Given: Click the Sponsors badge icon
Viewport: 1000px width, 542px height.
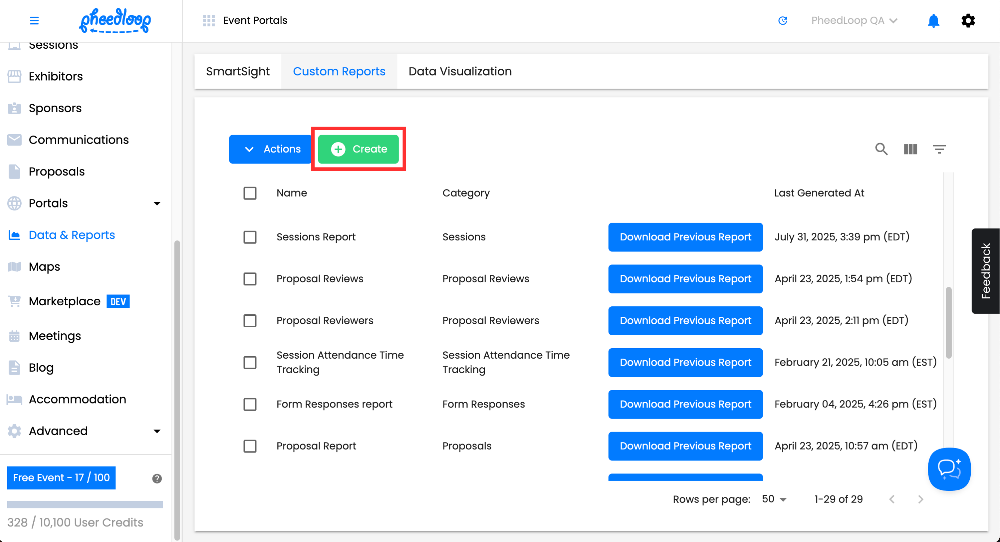Looking at the screenshot, I should click(14, 108).
